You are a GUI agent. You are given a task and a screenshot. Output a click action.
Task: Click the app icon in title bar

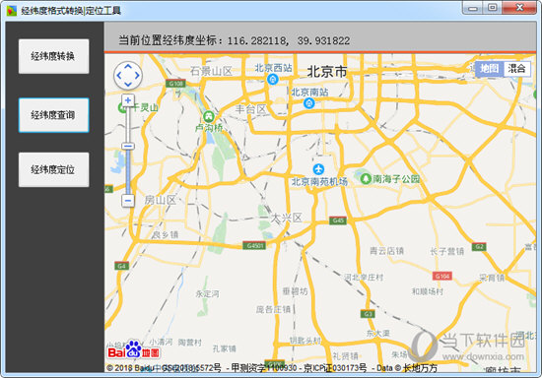tap(12, 11)
